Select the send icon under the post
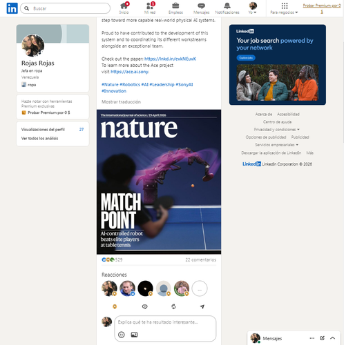 [202, 306]
